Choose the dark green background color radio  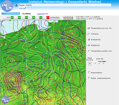(104, 64)
